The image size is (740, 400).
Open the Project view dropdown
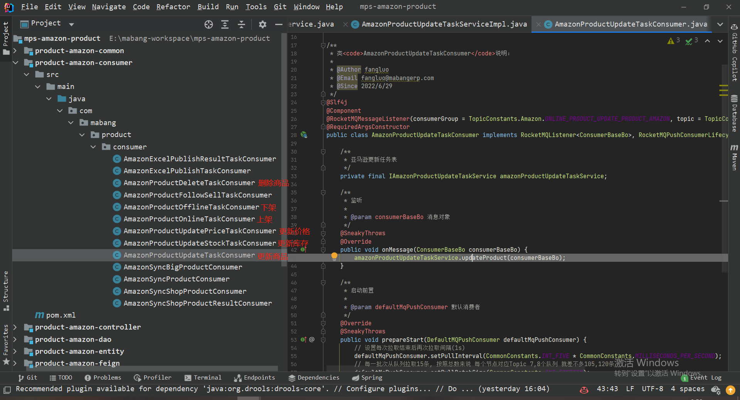[x=71, y=24]
